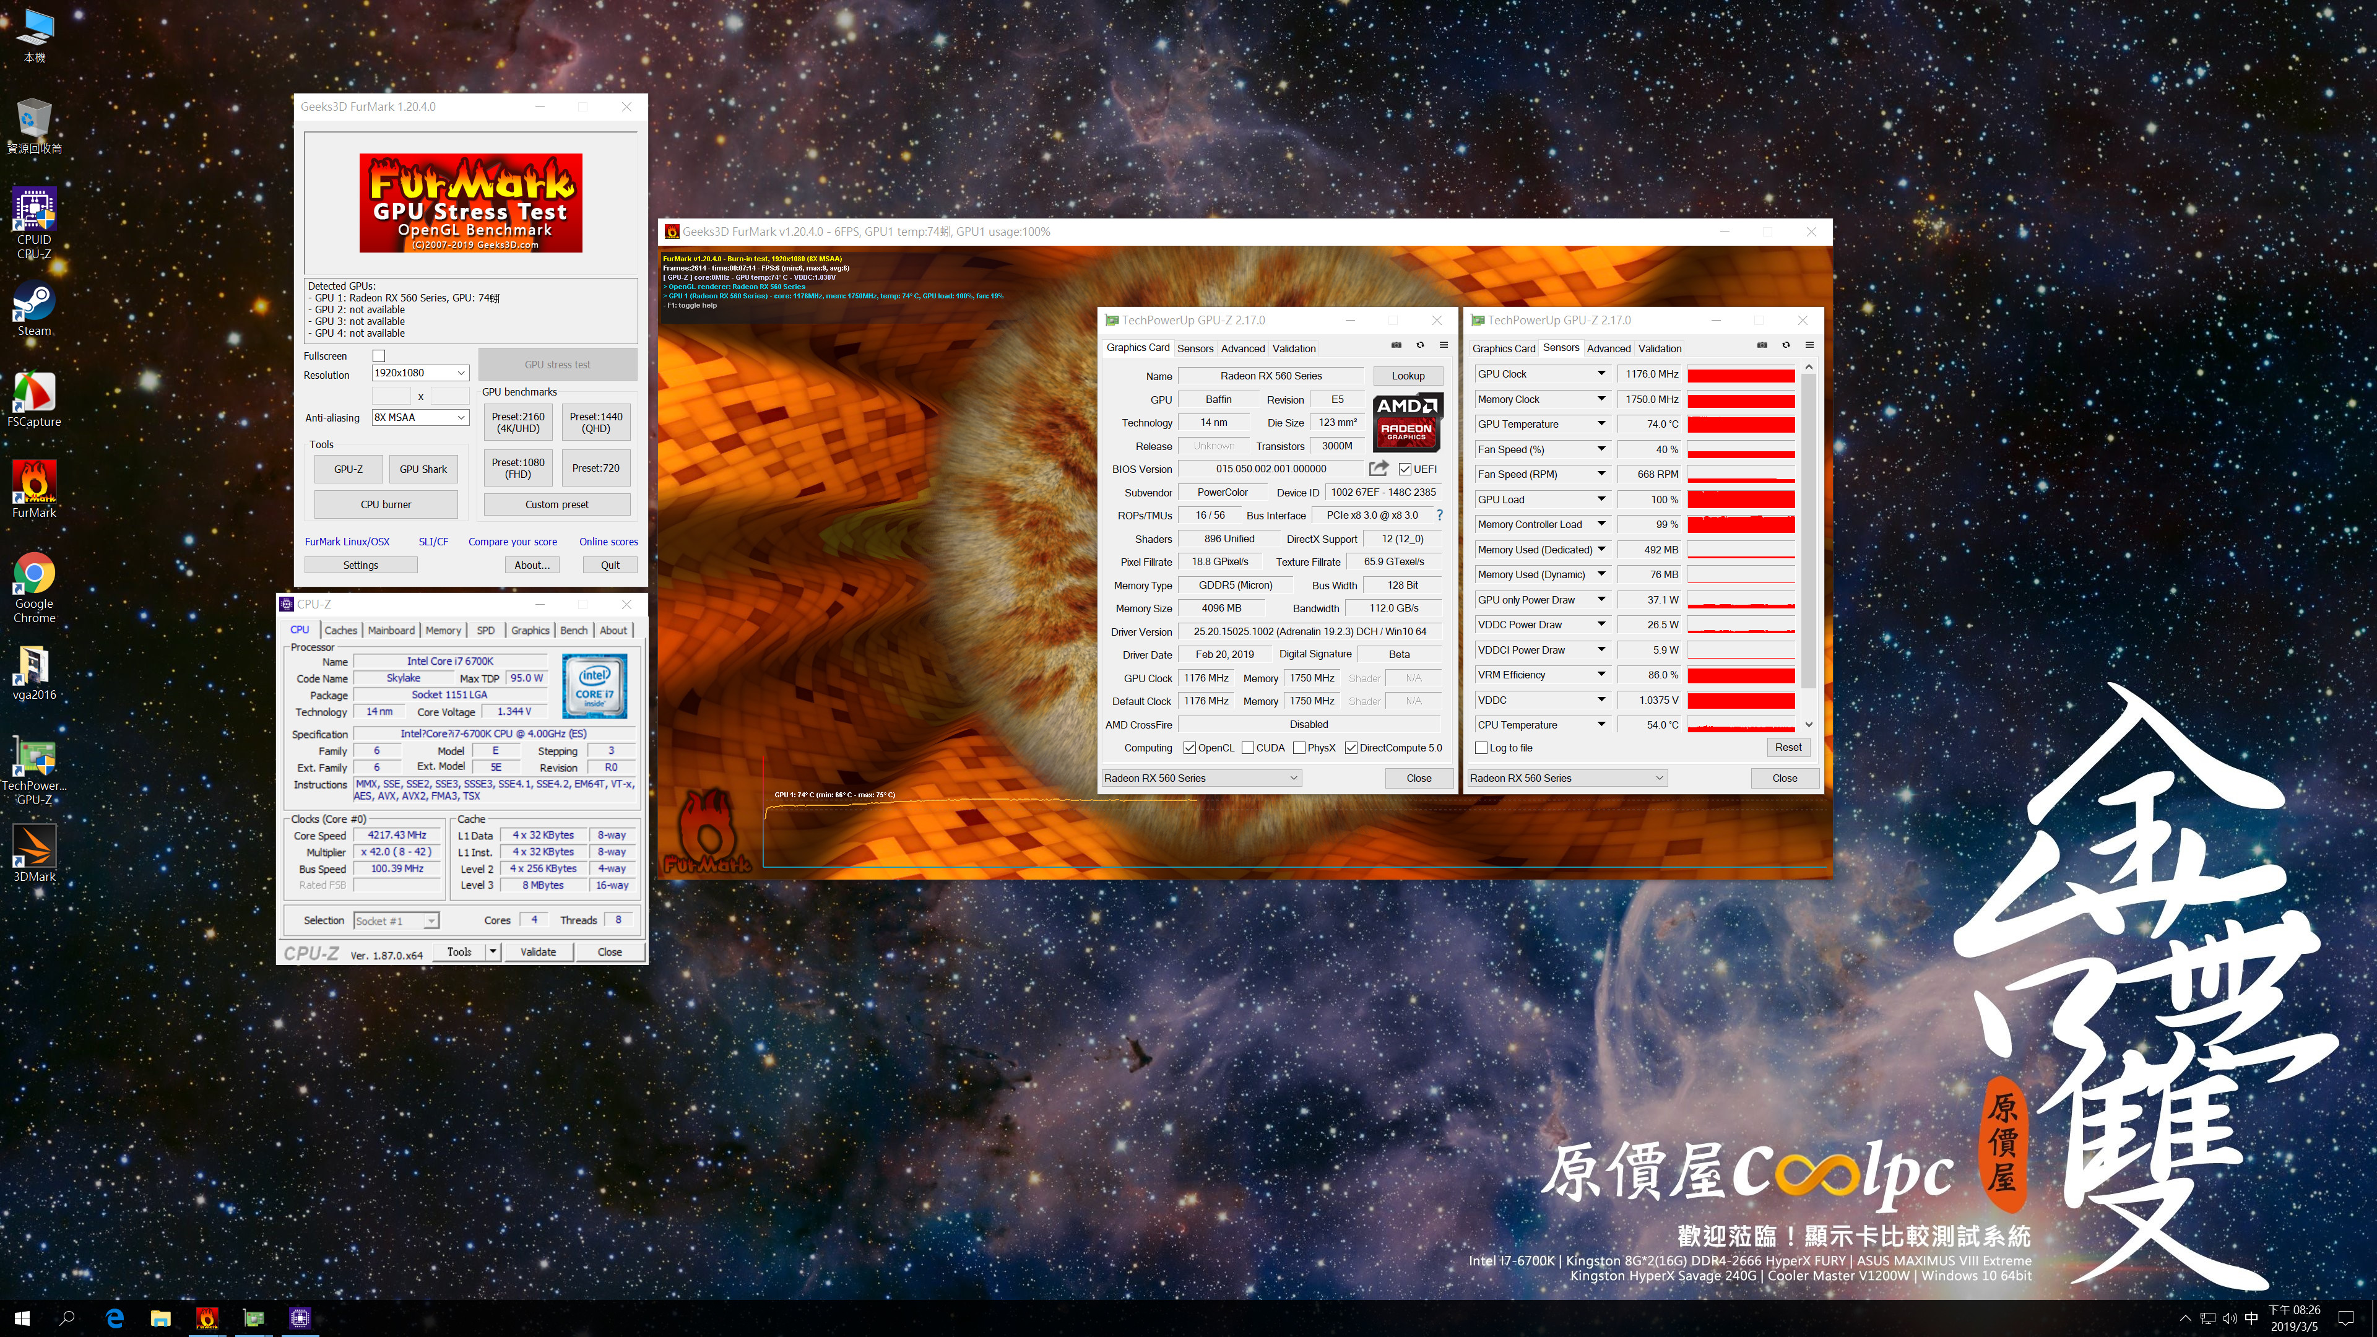Open the Anti-aliasing 8X MSAA dropdown
2377x1337 pixels.
pyautogui.click(x=420, y=417)
